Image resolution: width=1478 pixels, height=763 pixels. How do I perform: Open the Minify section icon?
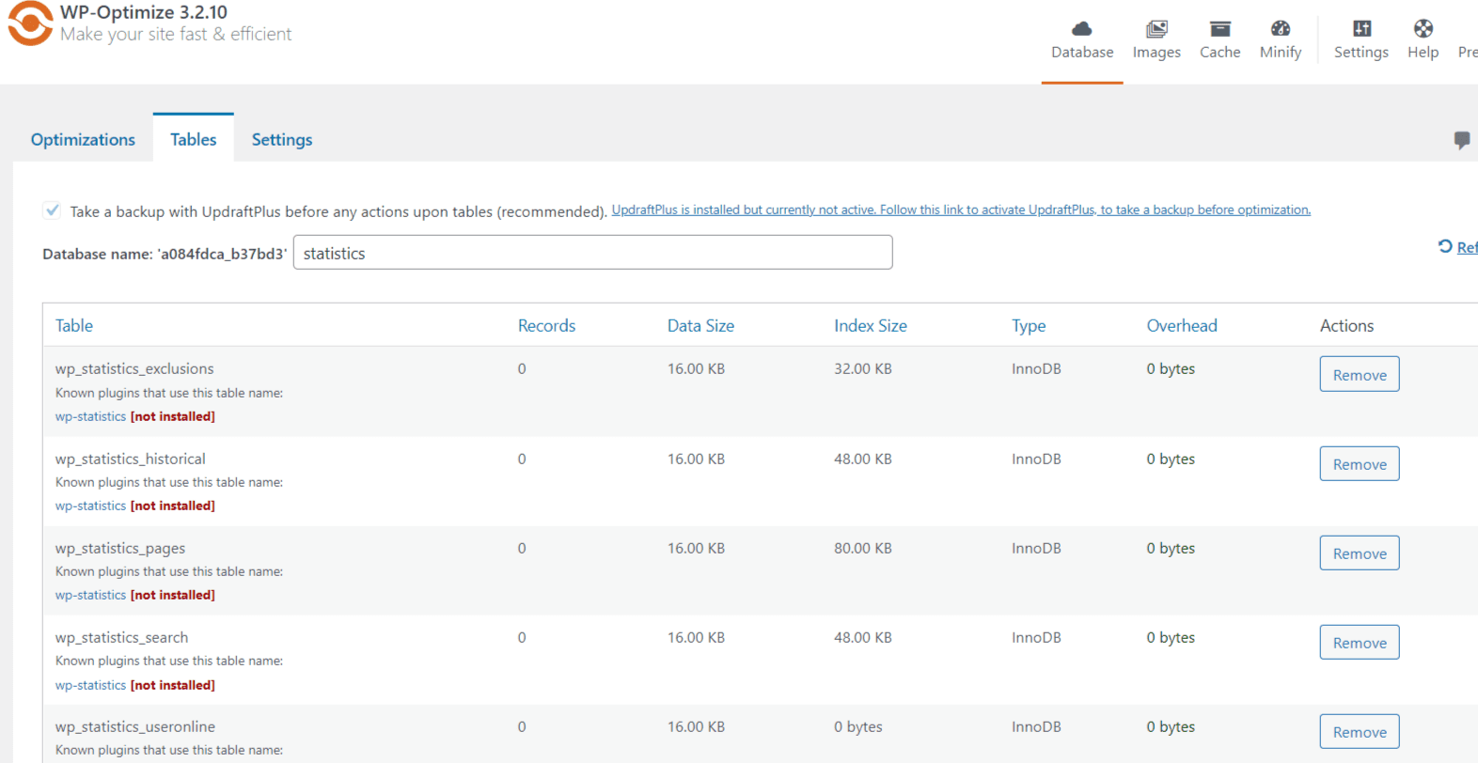tap(1280, 28)
